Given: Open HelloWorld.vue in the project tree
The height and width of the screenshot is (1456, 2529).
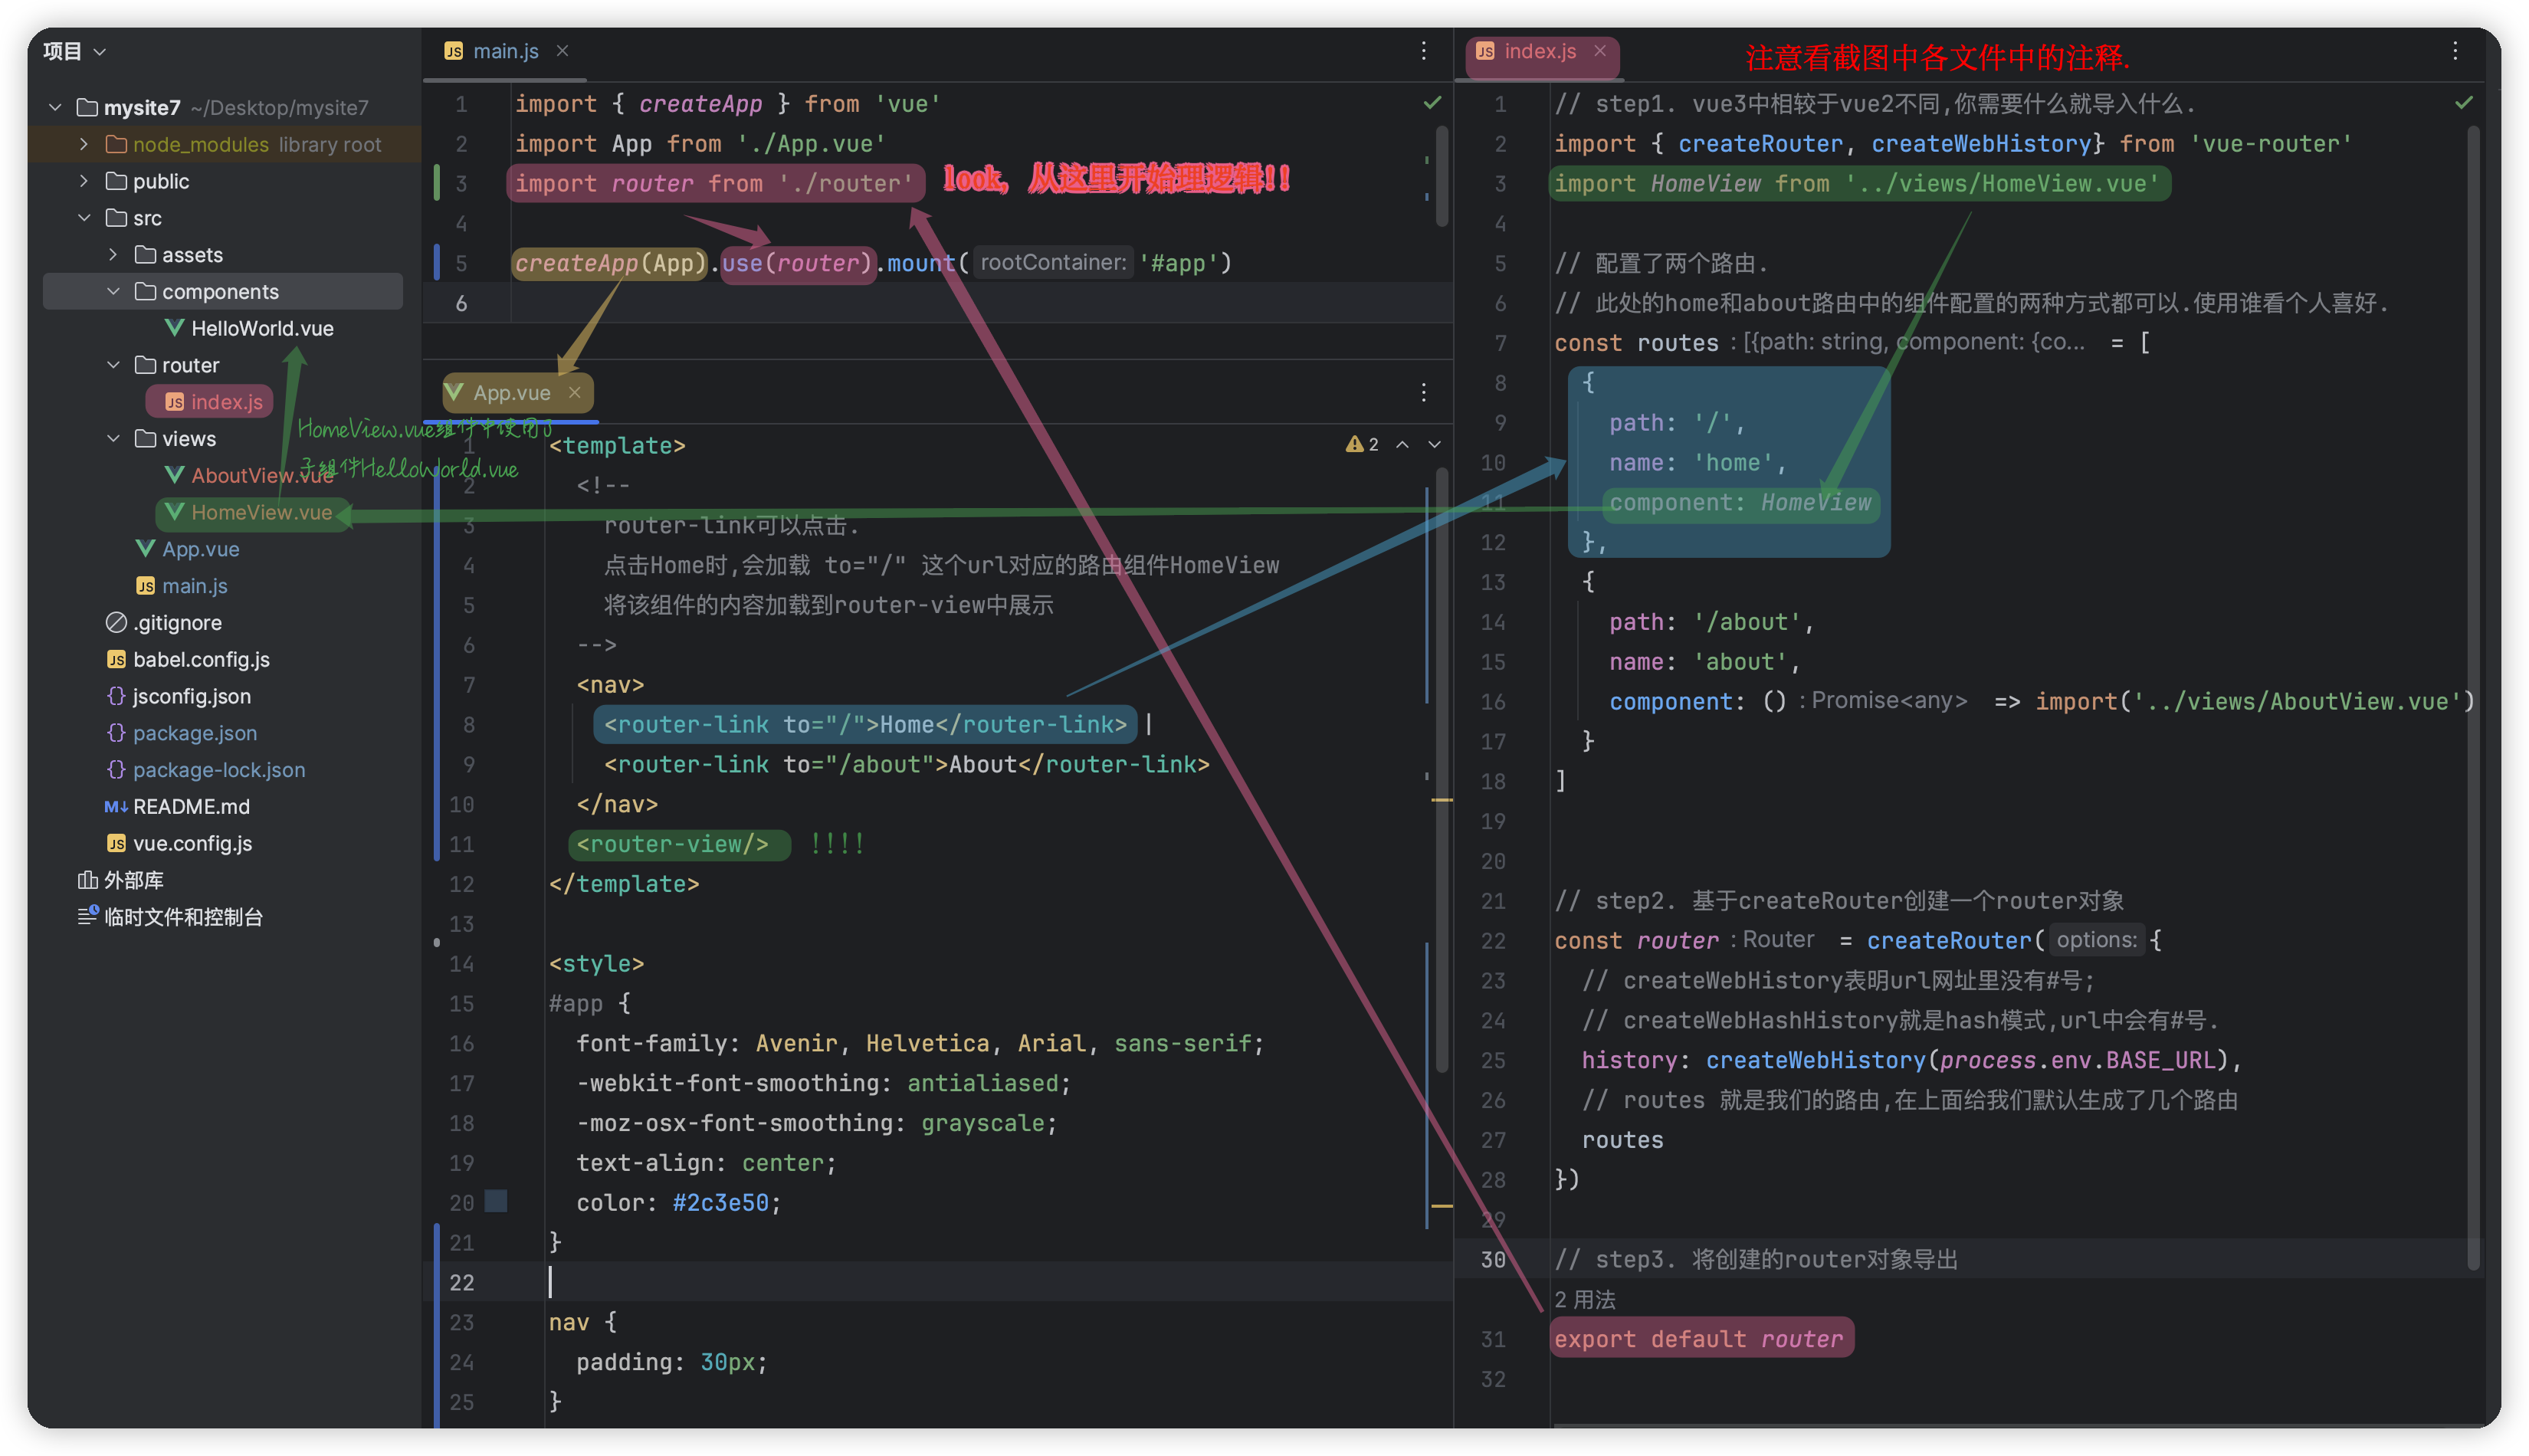Looking at the screenshot, I should 262,328.
